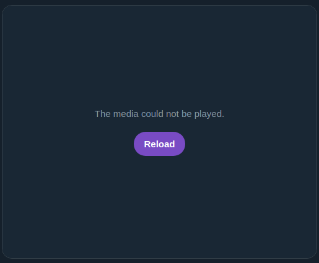This screenshot has height=263, width=319.
Task: Click the word 'The' starting the error message
Action: pos(103,114)
